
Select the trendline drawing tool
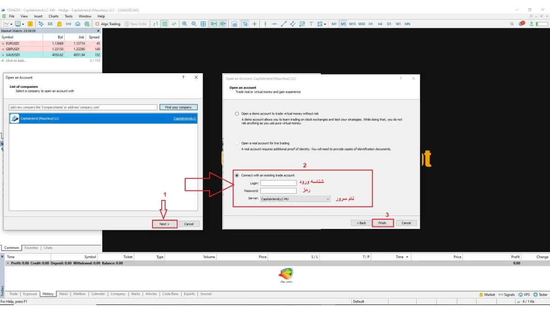[x=284, y=24]
